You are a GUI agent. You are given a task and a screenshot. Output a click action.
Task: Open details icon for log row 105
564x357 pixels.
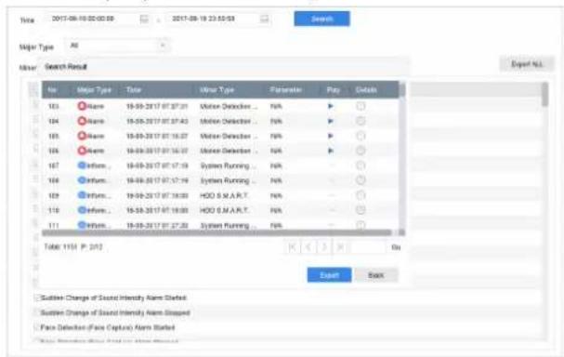pyautogui.click(x=361, y=136)
